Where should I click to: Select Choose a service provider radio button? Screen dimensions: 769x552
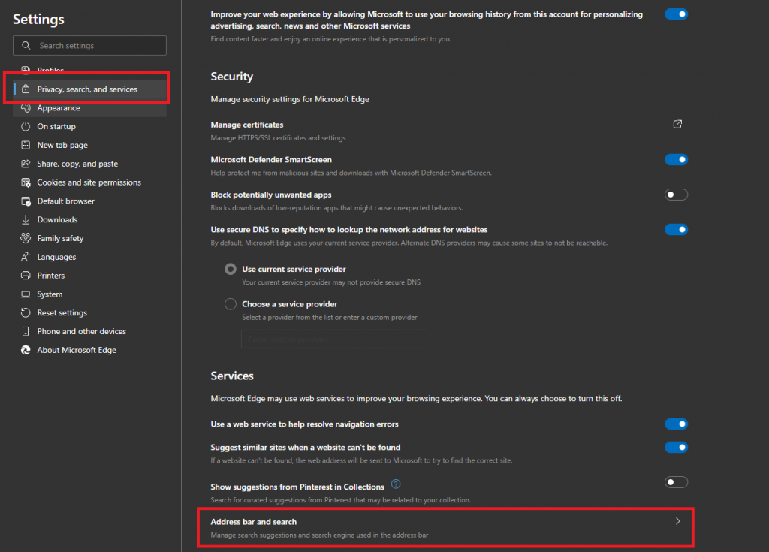231,303
